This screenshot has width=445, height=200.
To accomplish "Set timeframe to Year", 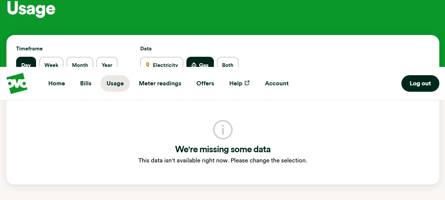I will tap(107, 62).
